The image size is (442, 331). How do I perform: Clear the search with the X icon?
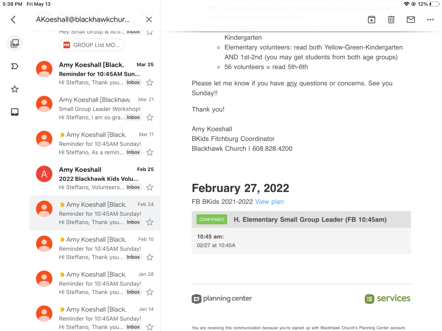point(149,20)
